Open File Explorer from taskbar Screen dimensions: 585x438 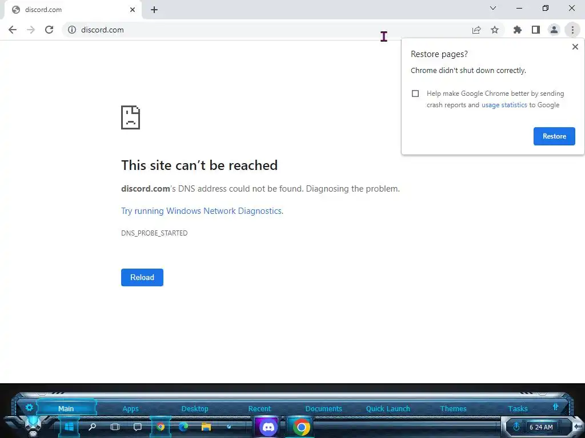206,427
